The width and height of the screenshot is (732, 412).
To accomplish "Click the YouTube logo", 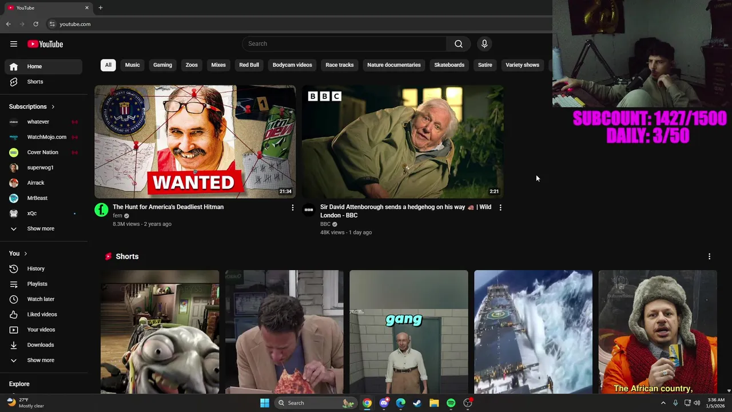I will click(x=45, y=44).
